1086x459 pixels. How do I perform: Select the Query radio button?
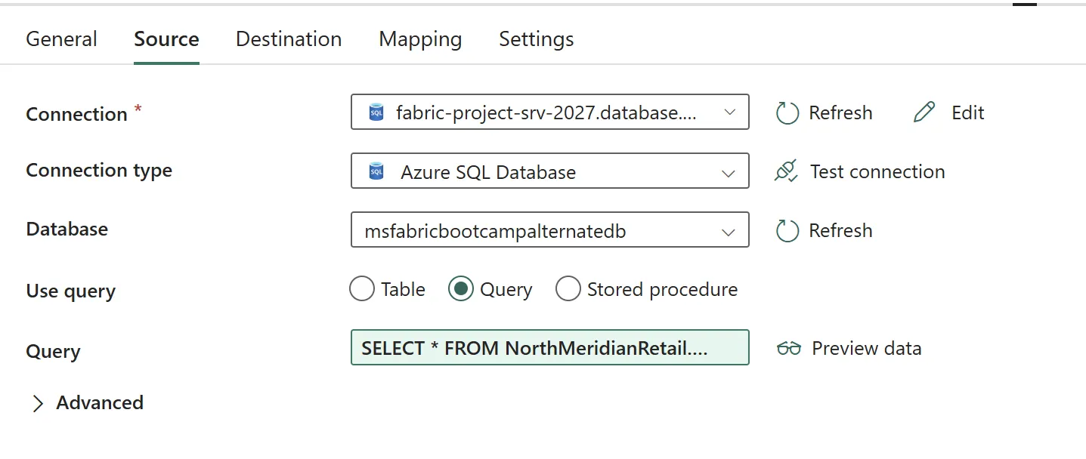tap(460, 288)
